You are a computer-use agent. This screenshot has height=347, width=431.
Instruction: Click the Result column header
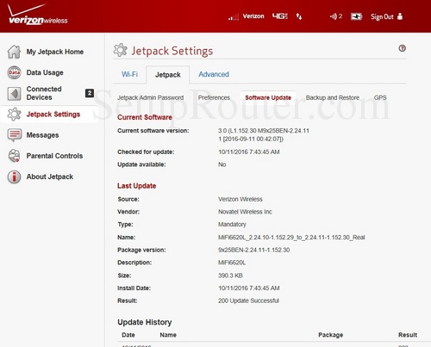coord(408,335)
